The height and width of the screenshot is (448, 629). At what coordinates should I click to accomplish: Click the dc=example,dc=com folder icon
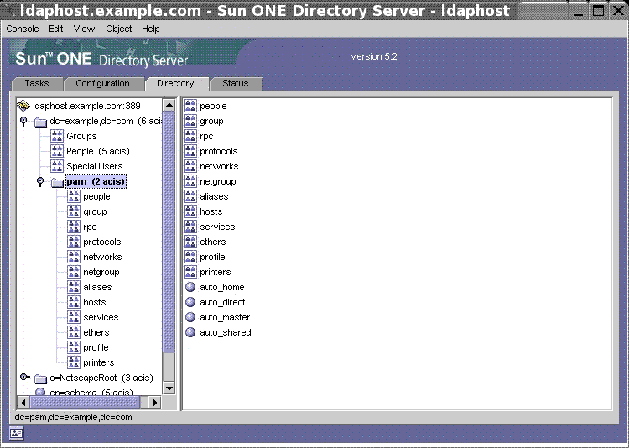pos(40,122)
